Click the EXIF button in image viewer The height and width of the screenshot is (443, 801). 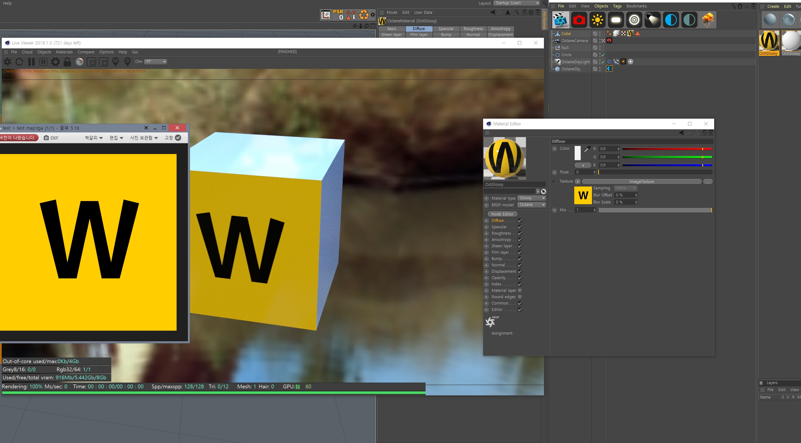click(51, 138)
